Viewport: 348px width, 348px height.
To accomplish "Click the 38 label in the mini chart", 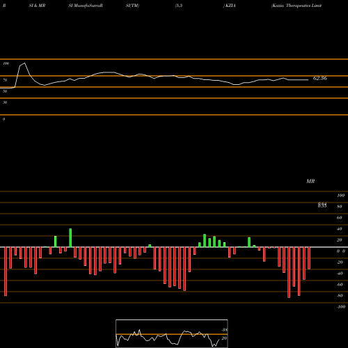I will coord(225,330).
